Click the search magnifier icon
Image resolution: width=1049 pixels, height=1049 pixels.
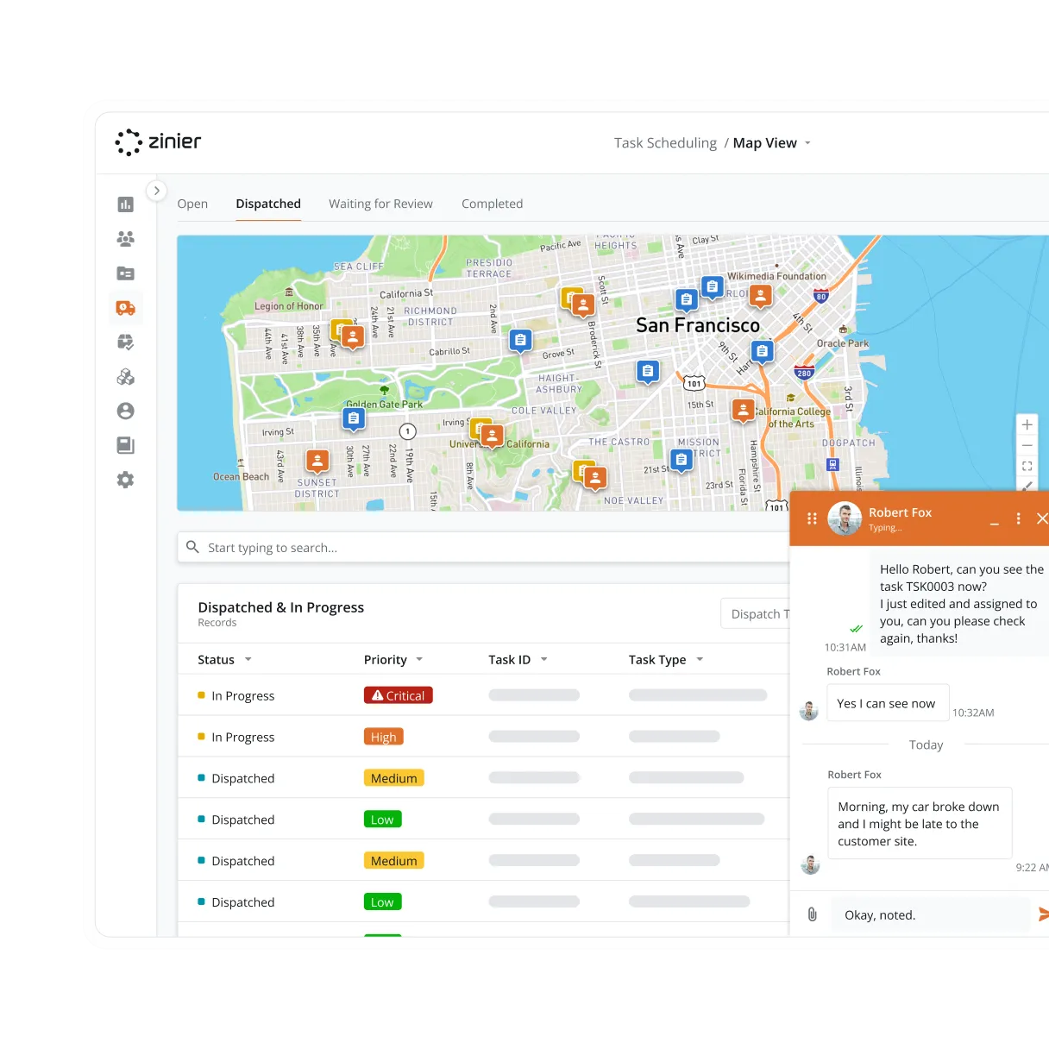point(193,547)
